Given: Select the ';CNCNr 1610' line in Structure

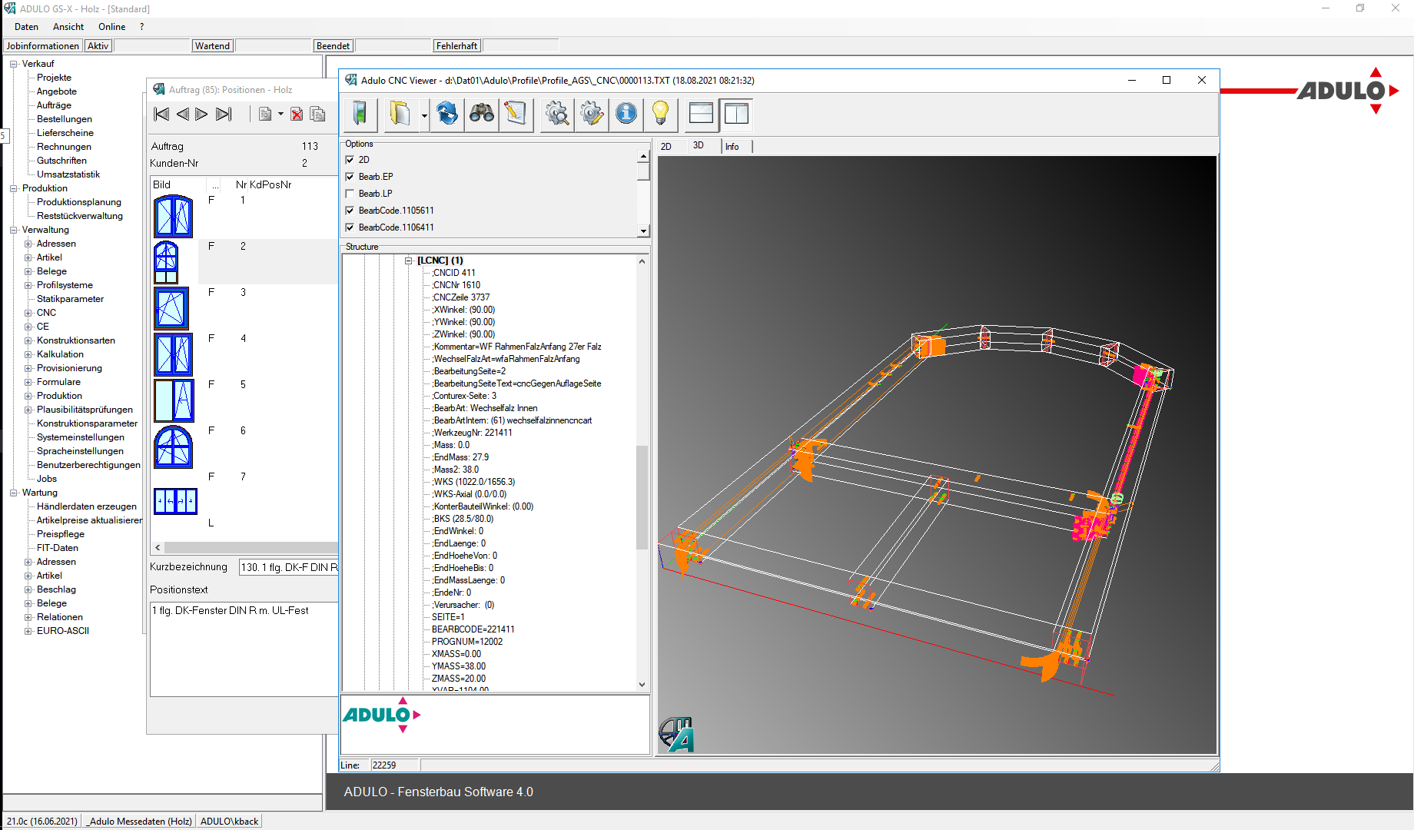Looking at the screenshot, I should coord(456,285).
